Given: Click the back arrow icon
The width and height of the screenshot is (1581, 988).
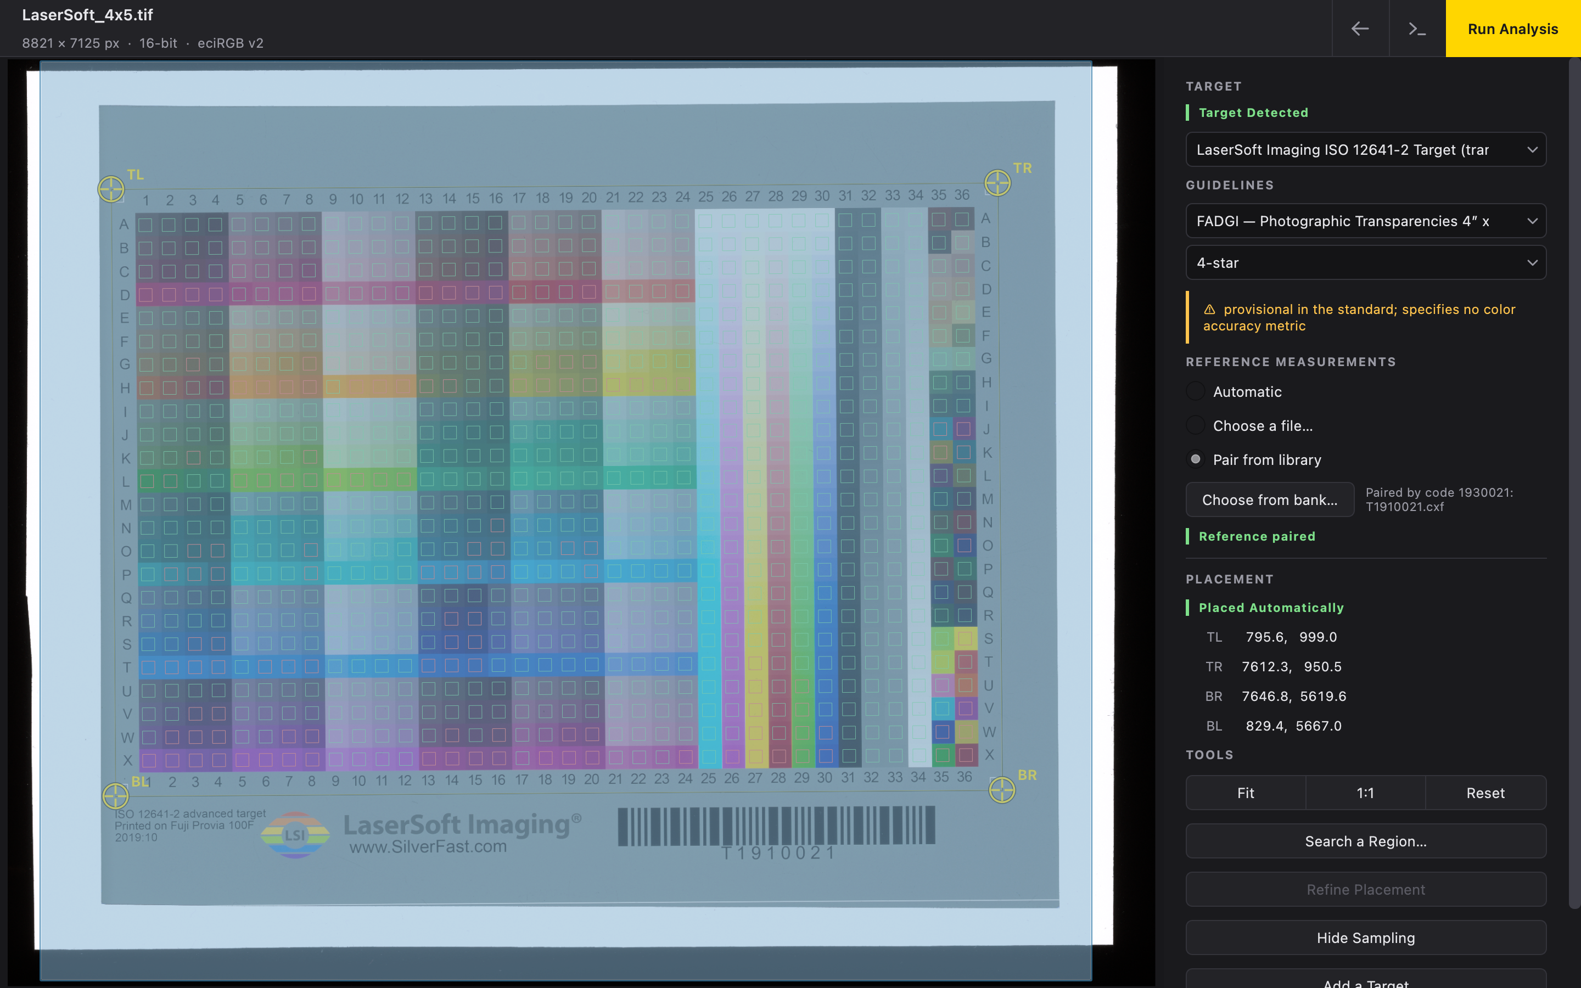Looking at the screenshot, I should pyautogui.click(x=1360, y=29).
